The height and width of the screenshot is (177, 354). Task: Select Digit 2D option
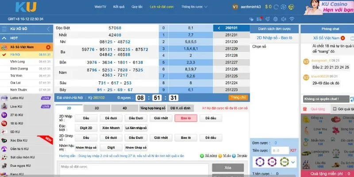(x=86, y=128)
